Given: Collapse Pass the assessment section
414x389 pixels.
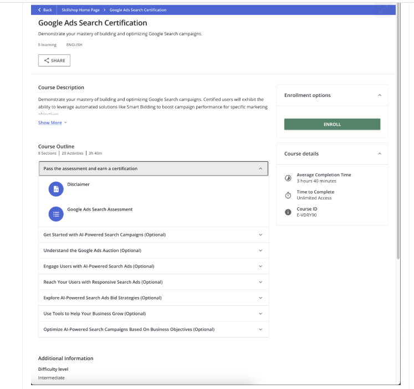Looking at the screenshot, I should click(260, 168).
